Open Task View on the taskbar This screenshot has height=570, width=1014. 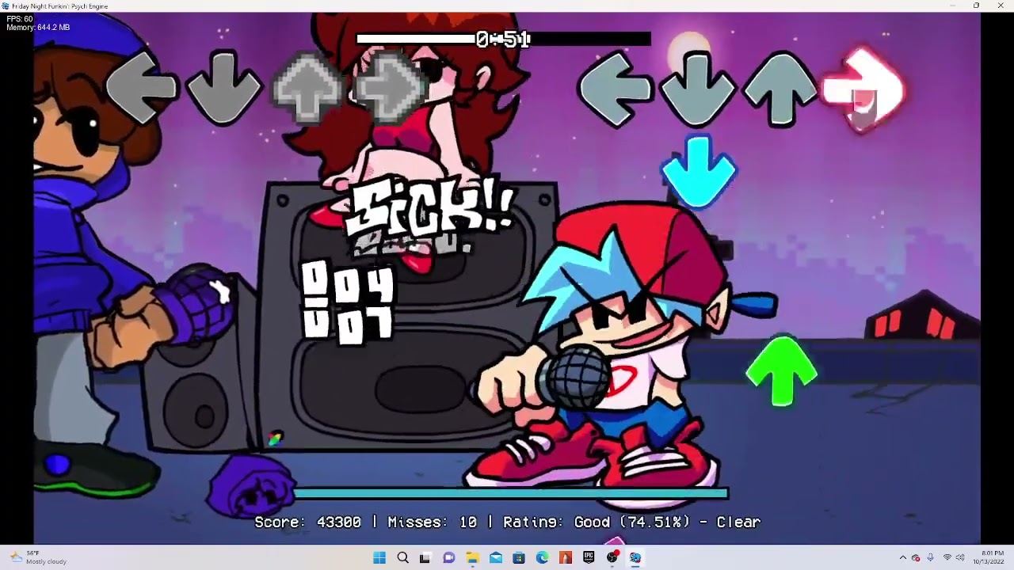coord(425,558)
